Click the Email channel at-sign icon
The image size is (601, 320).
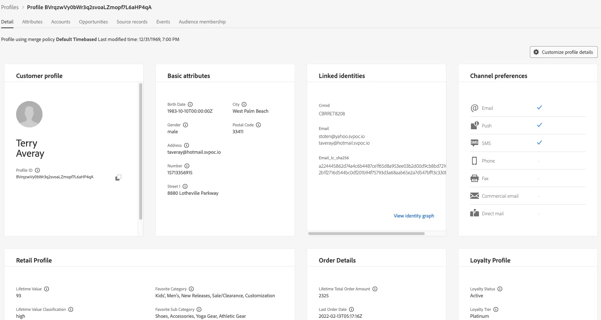pos(474,108)
